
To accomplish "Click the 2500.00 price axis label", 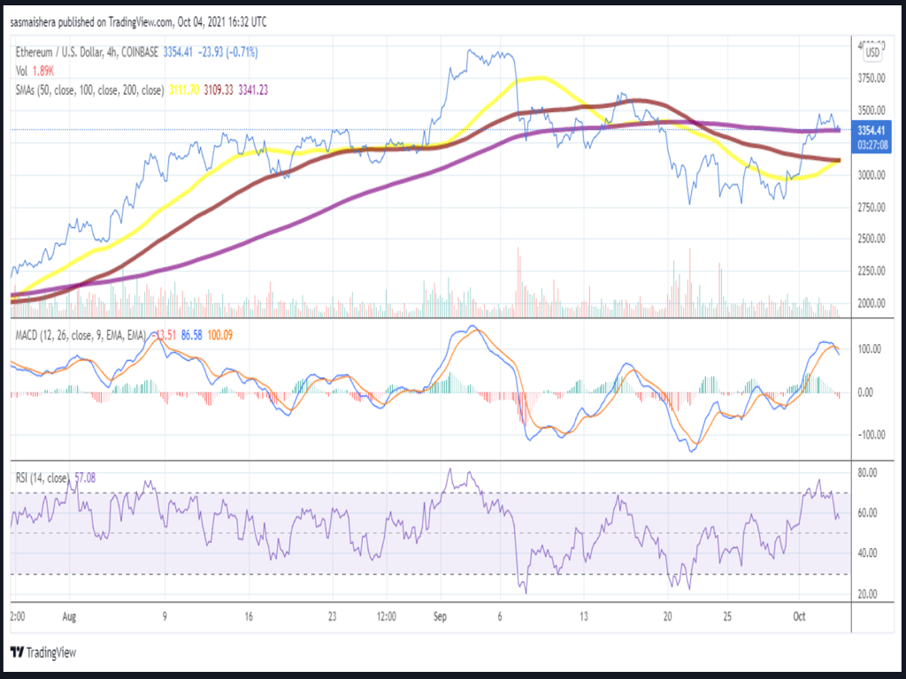I will (x=873, y=239).
